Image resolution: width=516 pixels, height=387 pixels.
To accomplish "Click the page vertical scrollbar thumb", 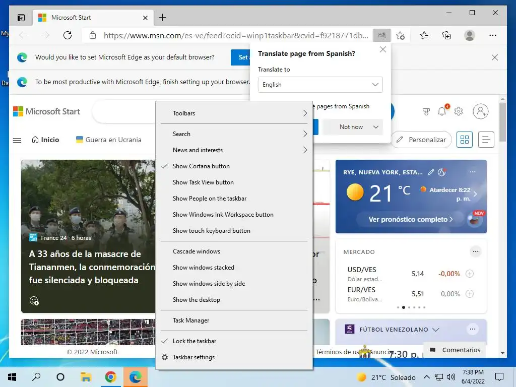I will pyautogui.click(x=502, y=122).
